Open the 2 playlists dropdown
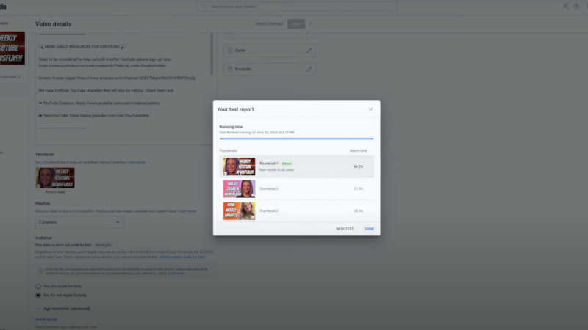The height and width of the screenshot is (330, 588). [x=79, y=222]
